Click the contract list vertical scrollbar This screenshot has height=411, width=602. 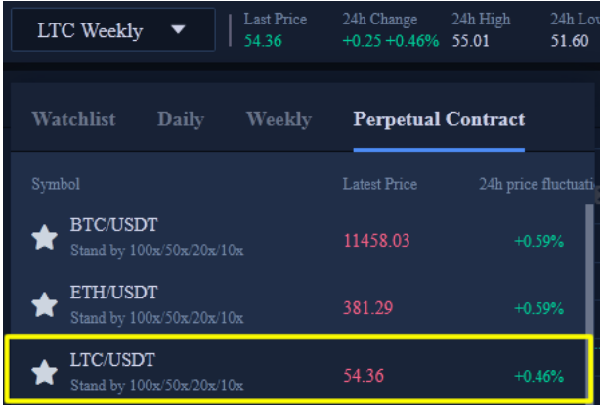point(589,269)
